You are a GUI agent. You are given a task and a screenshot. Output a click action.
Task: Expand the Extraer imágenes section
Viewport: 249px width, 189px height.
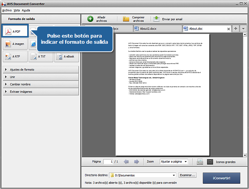click(41, 92)
